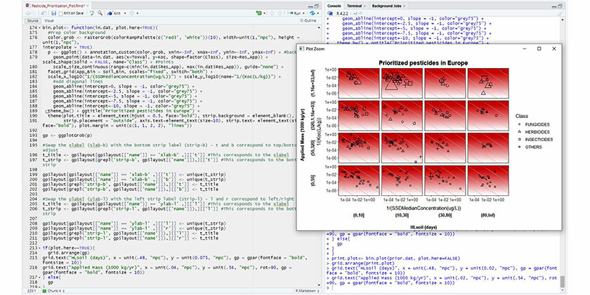This screenshot has width=590, height=295.
Task: Maximize the Plot Zoom window
Action: [539, 48]
